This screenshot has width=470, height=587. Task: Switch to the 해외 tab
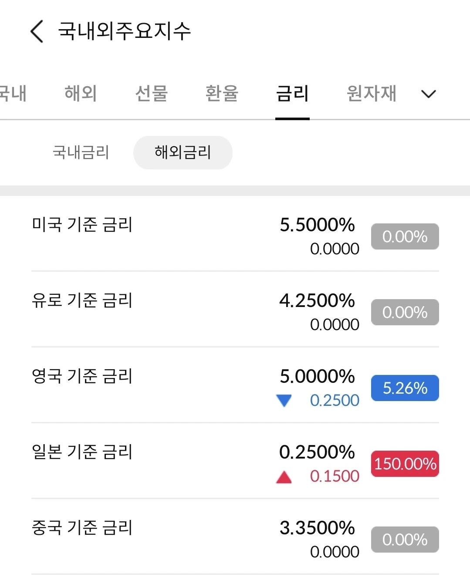81,93
